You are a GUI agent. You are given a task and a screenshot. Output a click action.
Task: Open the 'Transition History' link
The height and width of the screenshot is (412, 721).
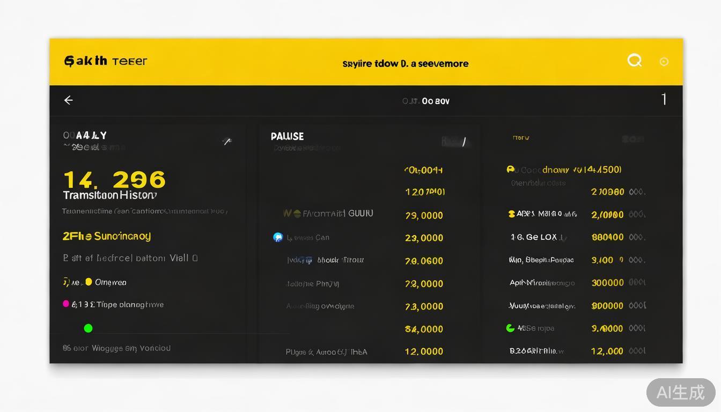coord(110,195)
